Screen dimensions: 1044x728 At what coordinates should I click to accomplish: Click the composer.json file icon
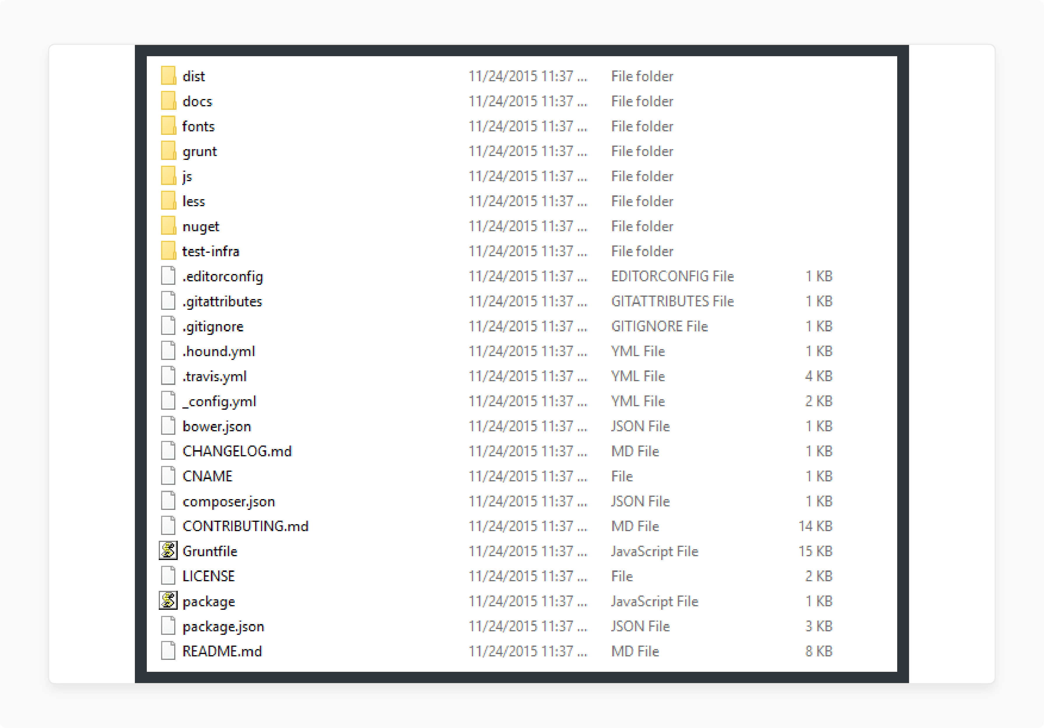coord(168,500)
